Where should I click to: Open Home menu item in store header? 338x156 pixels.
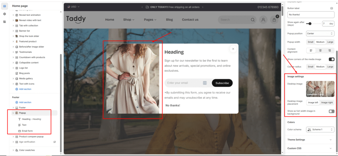pos(110,19)
